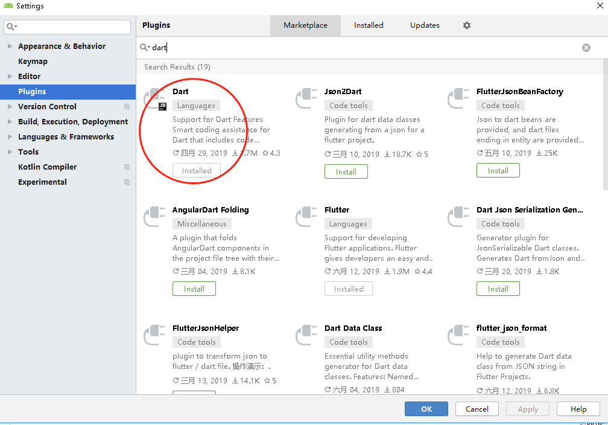Click the AngularDart Folding plugin icon

coord(154,217)
